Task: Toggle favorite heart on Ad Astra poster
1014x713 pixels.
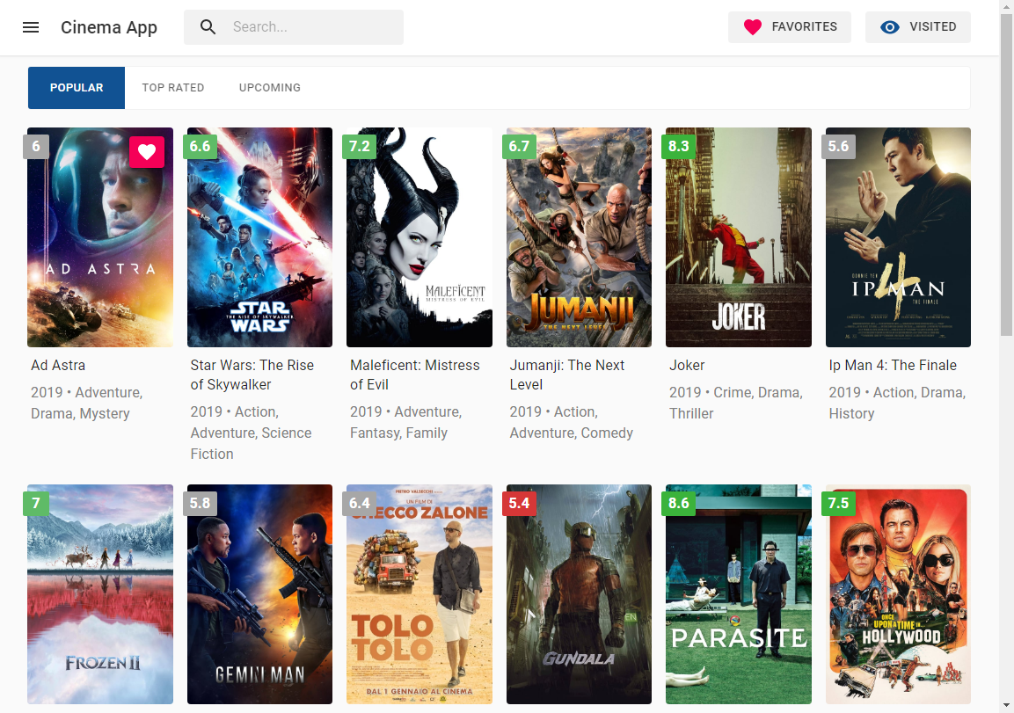Action: pos(147,152)
